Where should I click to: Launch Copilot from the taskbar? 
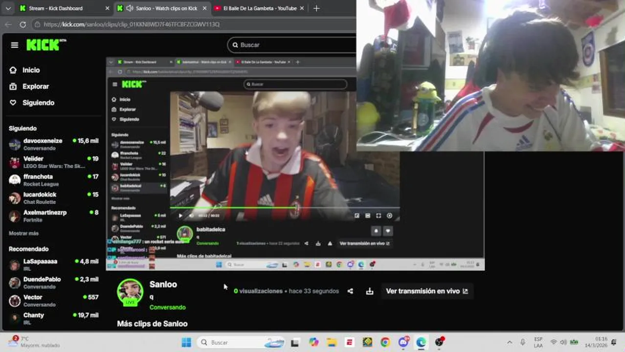(313, 342)
